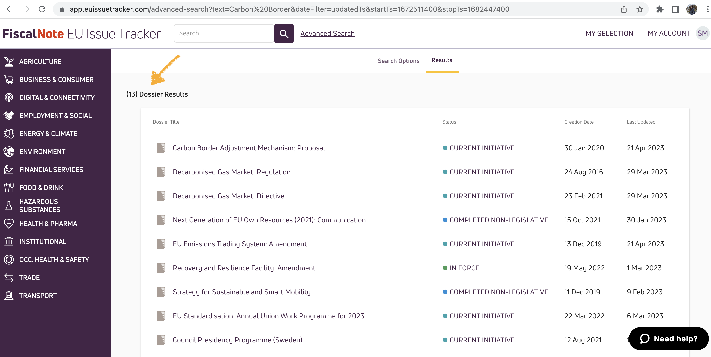Open the Chrome profile avatar

[x=692, y=9]
